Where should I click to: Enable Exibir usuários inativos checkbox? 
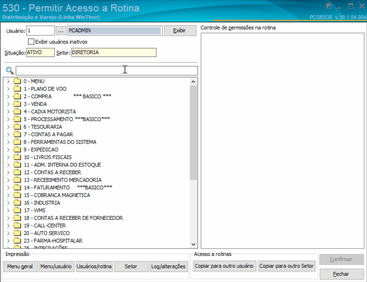coord(31,41)
